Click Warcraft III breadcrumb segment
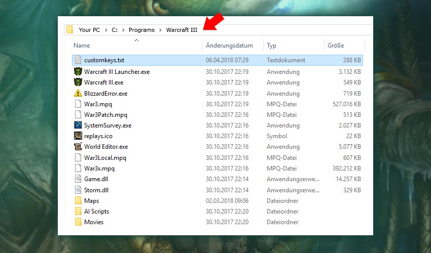Image resolution: width=431 pixels, height=253 pixels. click(182, 30)
